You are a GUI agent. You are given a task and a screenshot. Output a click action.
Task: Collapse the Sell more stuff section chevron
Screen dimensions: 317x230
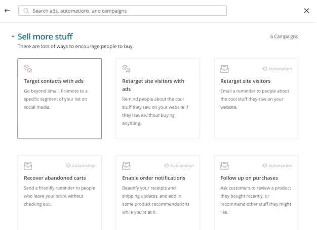click(13, 37)
